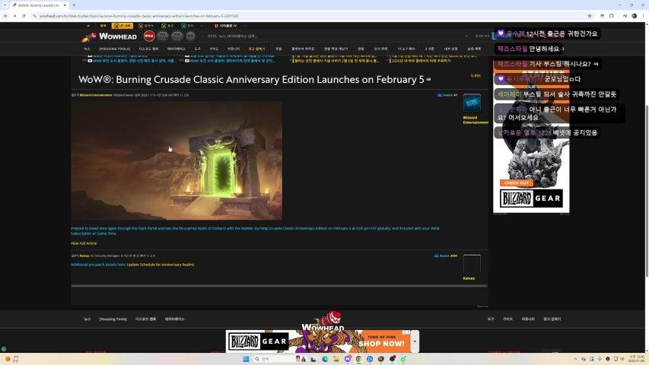Click the page vertical scrollbar
The image size is (649, 365).
coord(647,190)
